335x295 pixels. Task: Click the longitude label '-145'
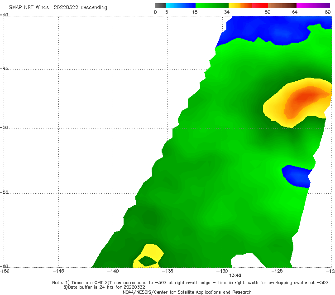click(58, 271)
